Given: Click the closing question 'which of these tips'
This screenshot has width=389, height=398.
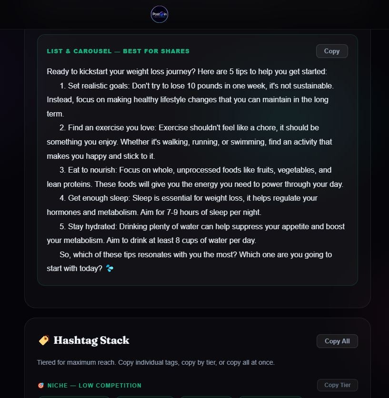Looking at the screenshot, I should coord(190,262).
